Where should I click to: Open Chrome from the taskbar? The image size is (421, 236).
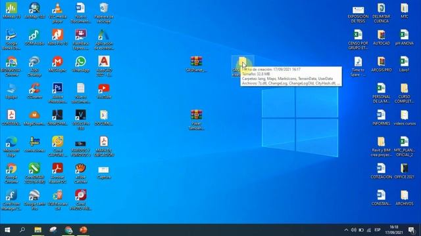click(x=68, y=230)
